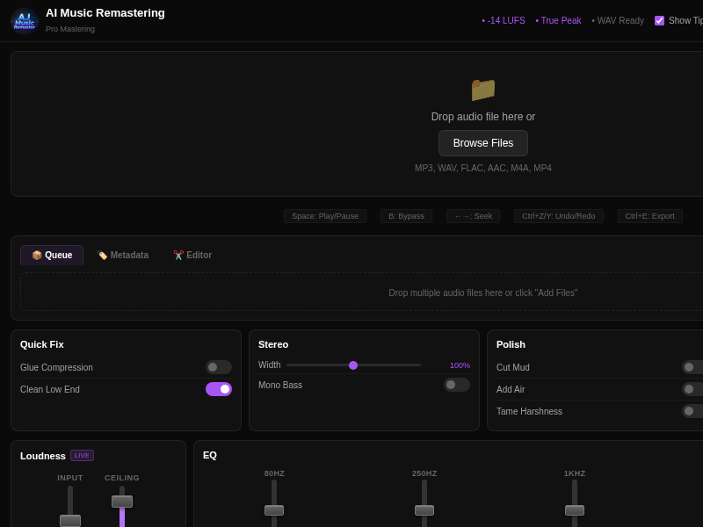This screenshot has width=703, height=527.
Task: Click the Loudness CEILING fader
Action: [122, 502]
